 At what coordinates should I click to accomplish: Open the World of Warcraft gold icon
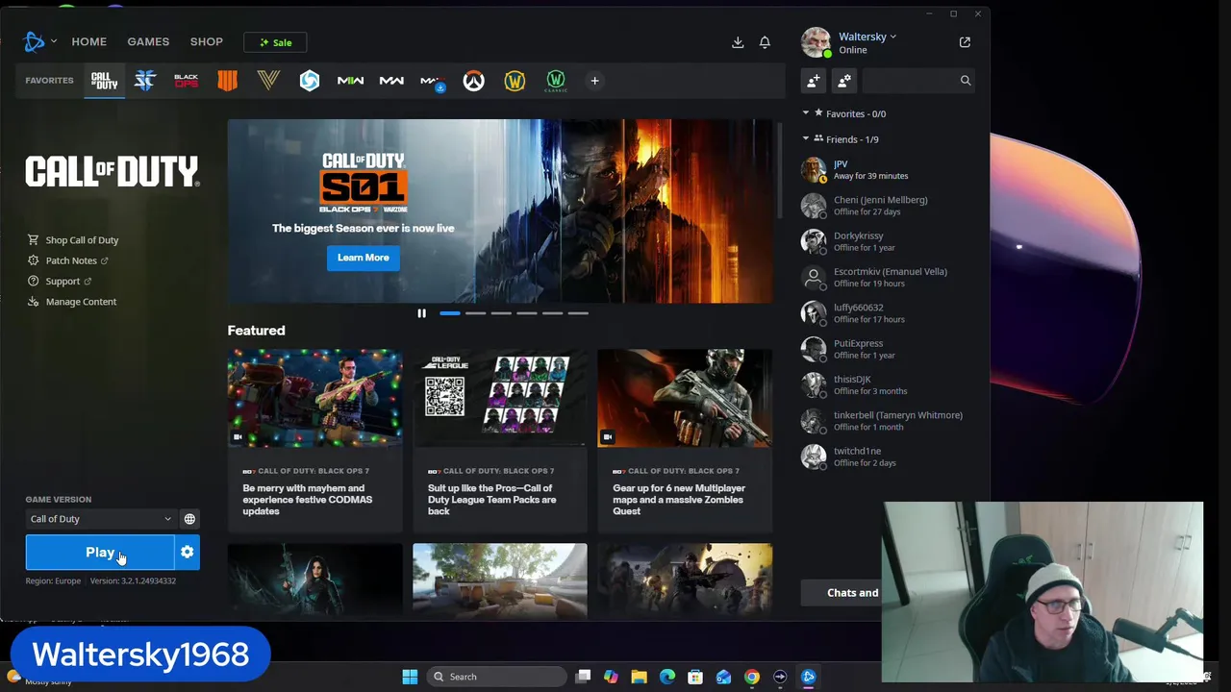click(x=515, y=81)
